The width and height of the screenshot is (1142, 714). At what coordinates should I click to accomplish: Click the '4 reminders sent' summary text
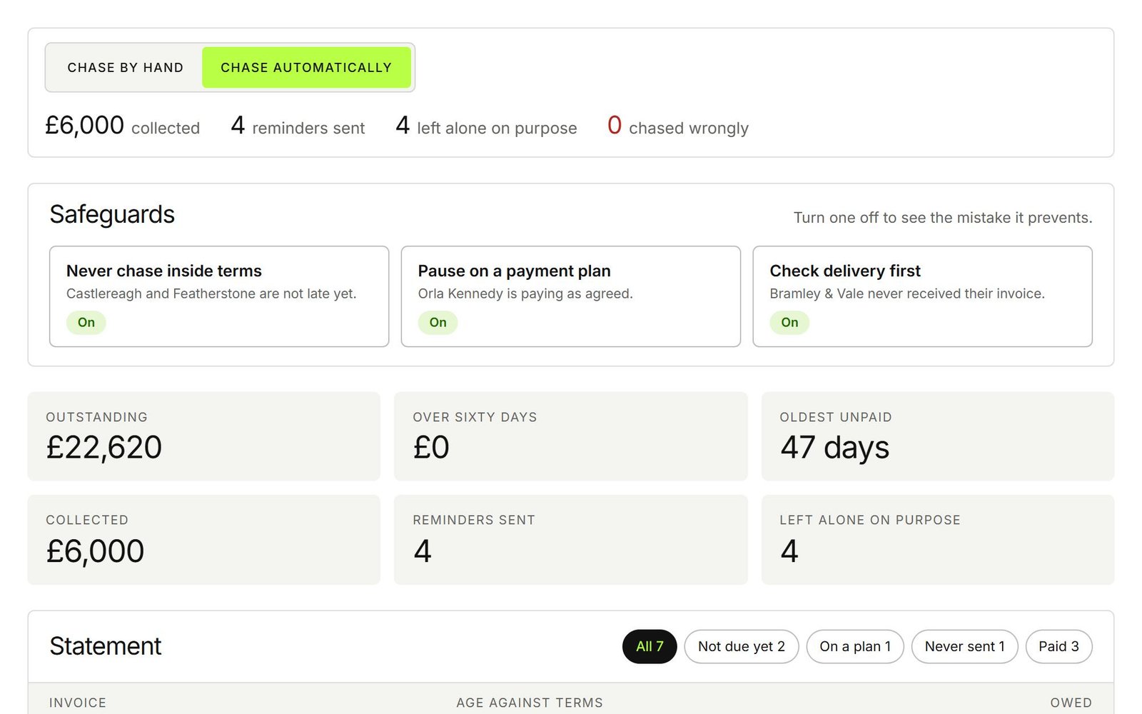[x=298, y=126]
